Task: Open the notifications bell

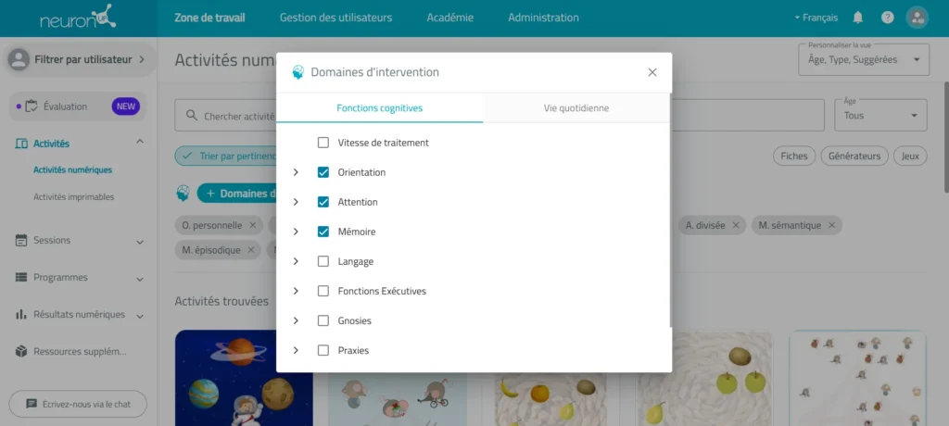Action: point(857,18)
